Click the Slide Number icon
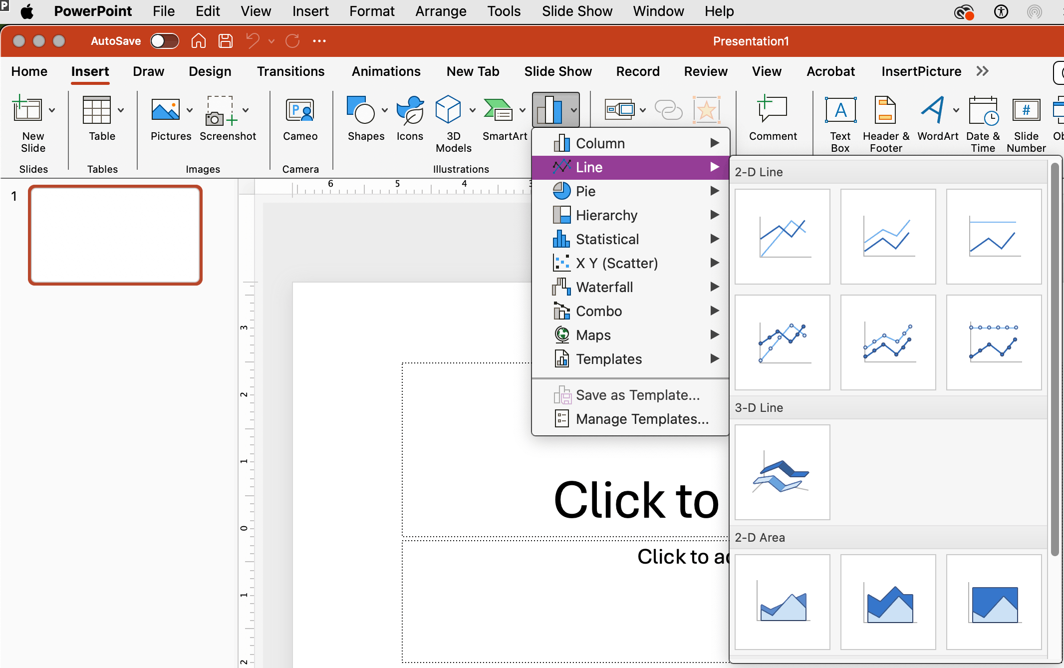This screenshot has height=668, width=1064. (x=1026, y=109)
